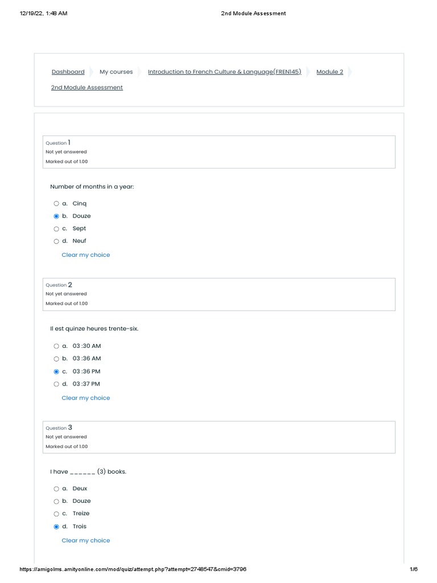The height and width of the screenshot is (583, 437).
Task: Open the 2nd Module Assessment link
Action: (x=86, y=88)
